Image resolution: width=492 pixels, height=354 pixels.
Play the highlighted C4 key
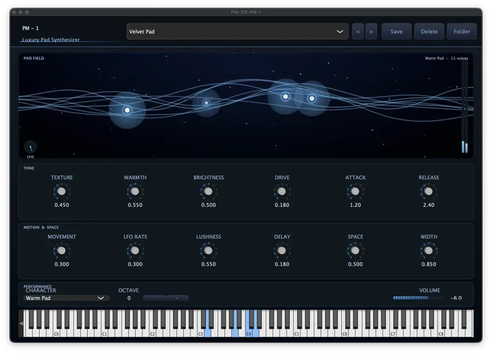pyautogui.click(x=248, y=333)
